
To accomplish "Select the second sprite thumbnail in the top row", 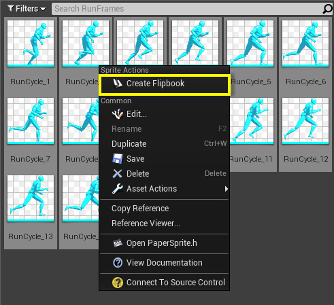I will [x=86, y=43].
